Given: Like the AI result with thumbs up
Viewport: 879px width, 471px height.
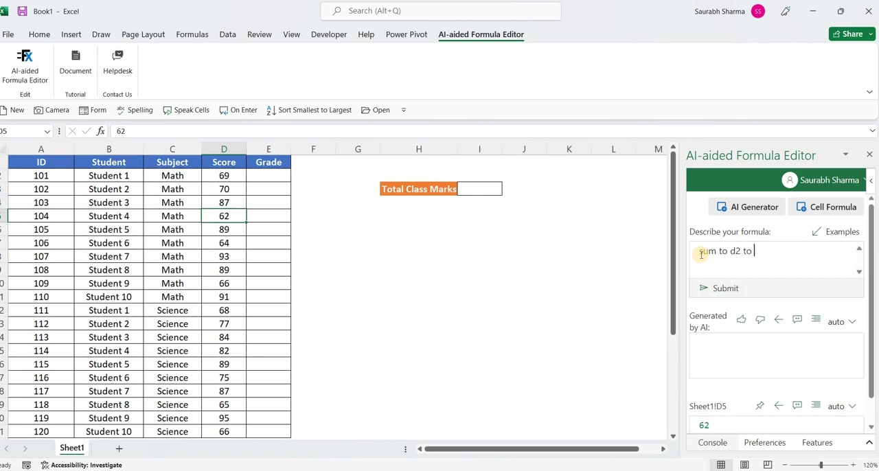Looking at the screenshot, I should pos(741,319).
